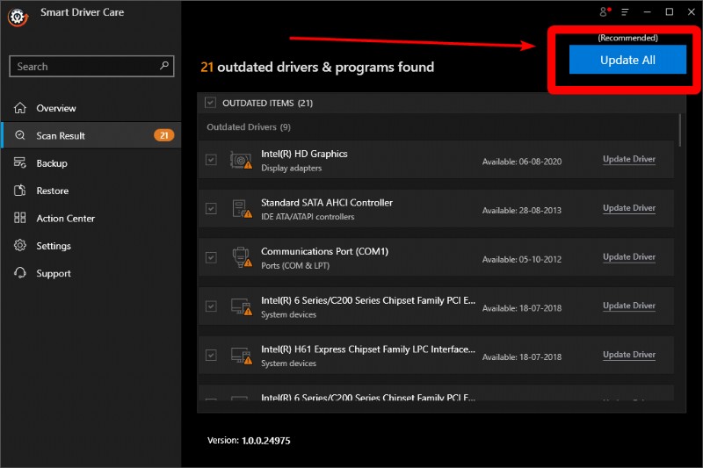Screen dimensions: 703x468
Task: Click the Smart Driver Care logo icon
Action: tap(18, 17)
